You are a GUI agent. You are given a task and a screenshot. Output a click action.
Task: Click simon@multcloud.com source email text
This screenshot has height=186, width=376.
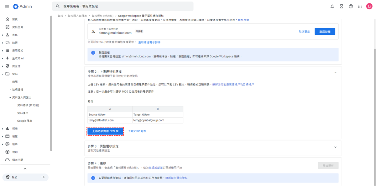point(115,33)
